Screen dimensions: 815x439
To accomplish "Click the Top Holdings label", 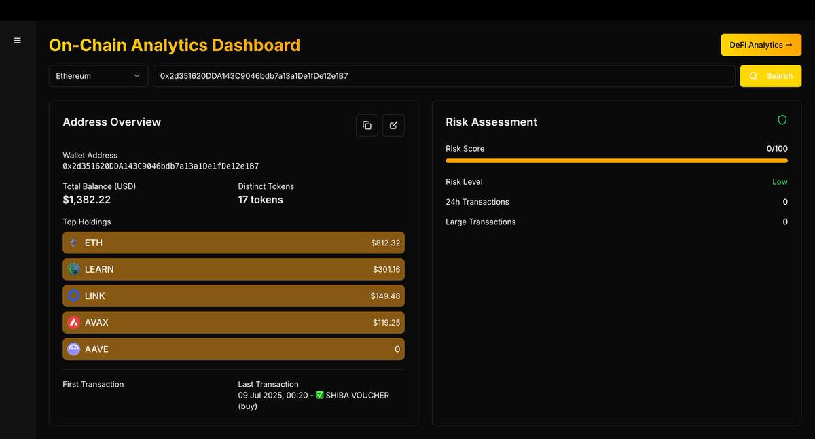I will click(86, 222).
